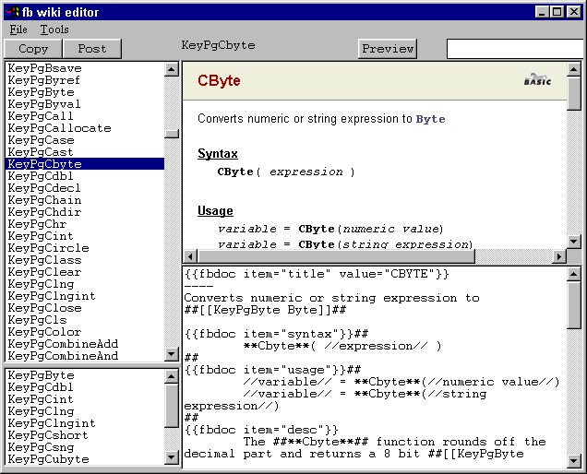Viewport: 587px width, 474px height.
Task: Click the source editor vertical scrollbar thumb
Action: tap(574, 305)
